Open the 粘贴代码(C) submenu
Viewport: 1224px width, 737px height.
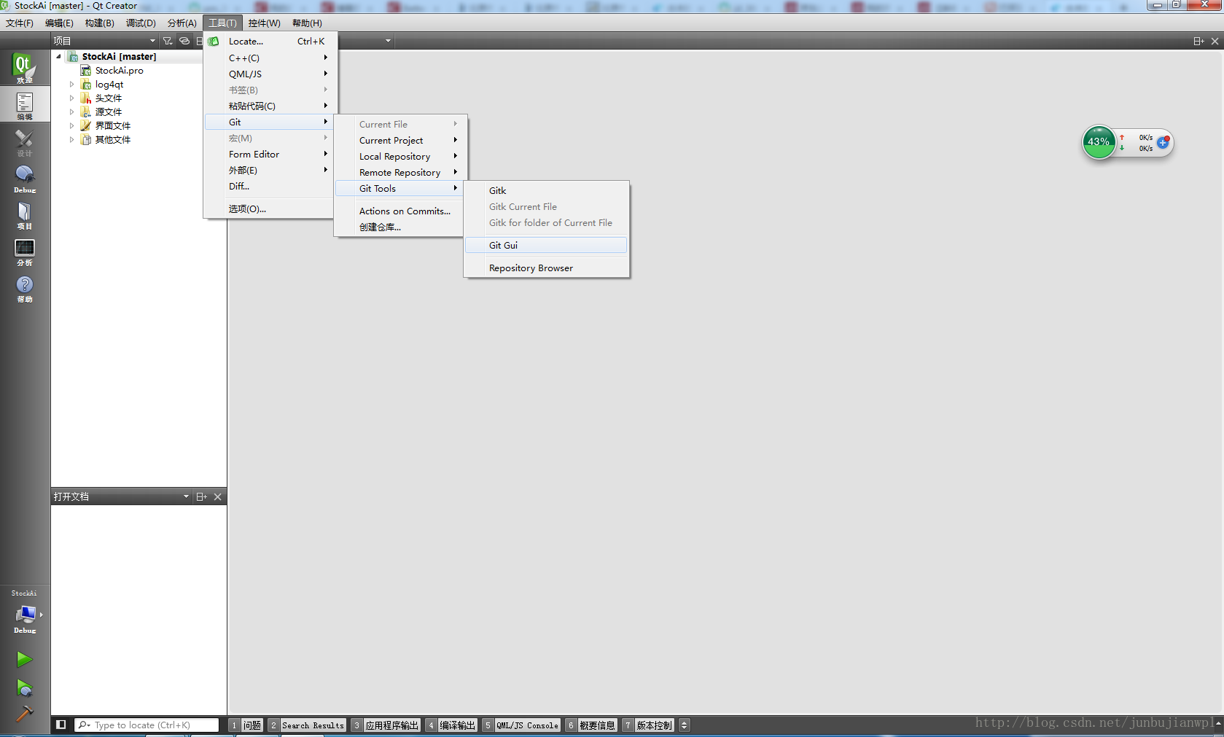270,106
